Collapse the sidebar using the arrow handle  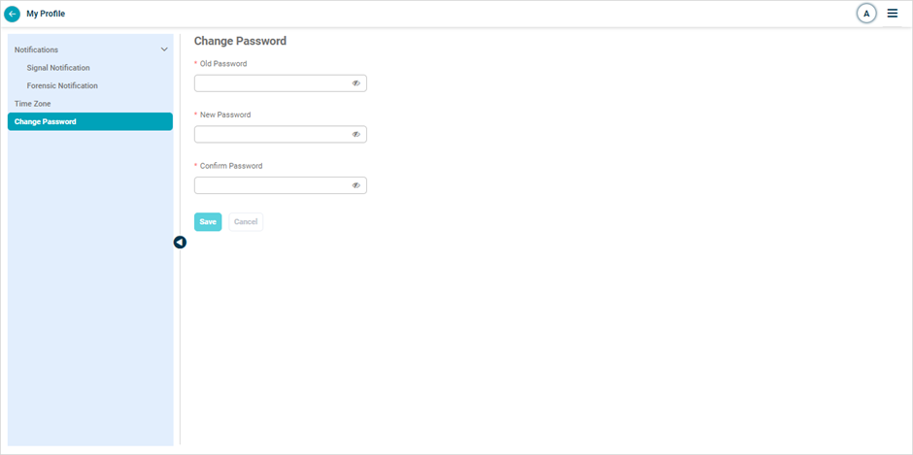(x=180, y=243)
